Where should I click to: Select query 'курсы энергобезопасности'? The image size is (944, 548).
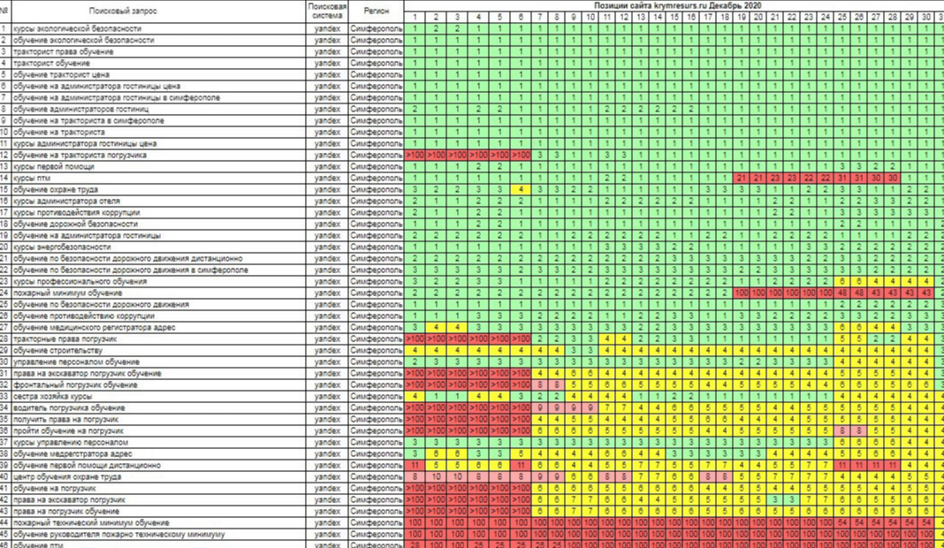(x=62, y=247)
